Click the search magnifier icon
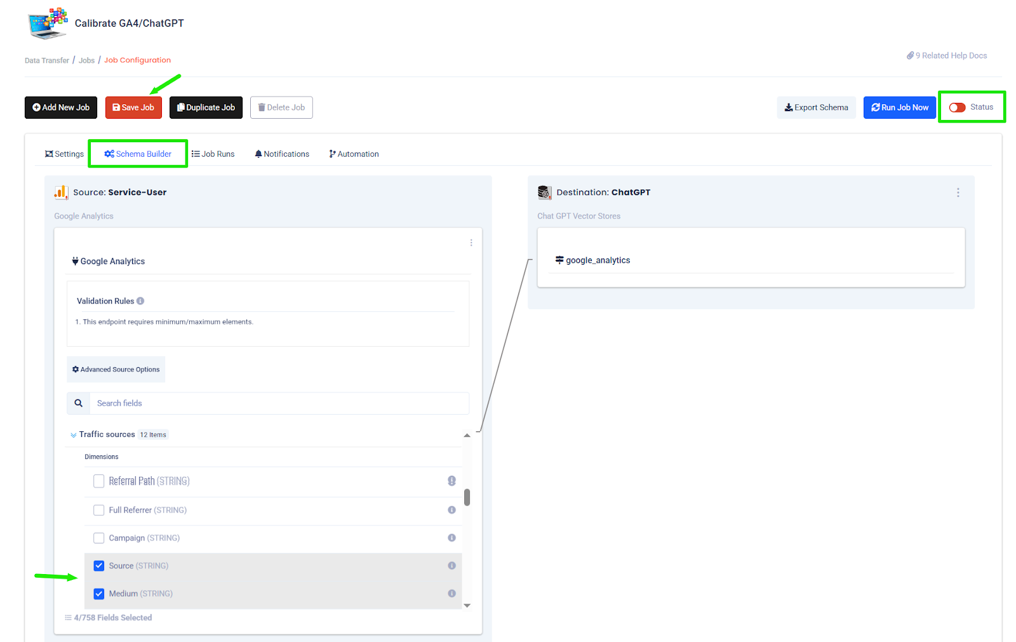The height and width of the screenshot is (642, 1016). (78, 403)
